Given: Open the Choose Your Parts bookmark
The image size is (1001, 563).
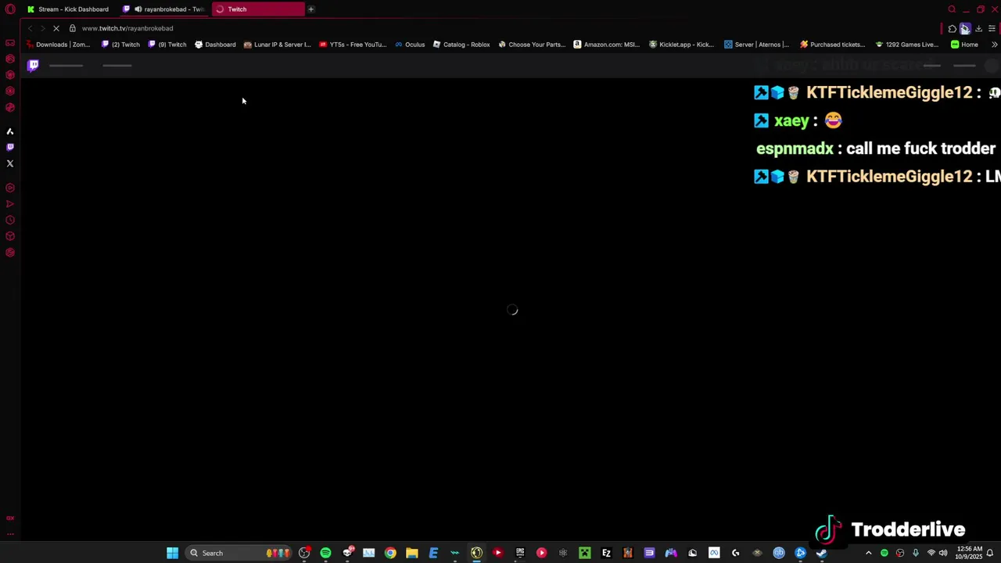Looking at the screenshot, I should [x=532, y=45].
